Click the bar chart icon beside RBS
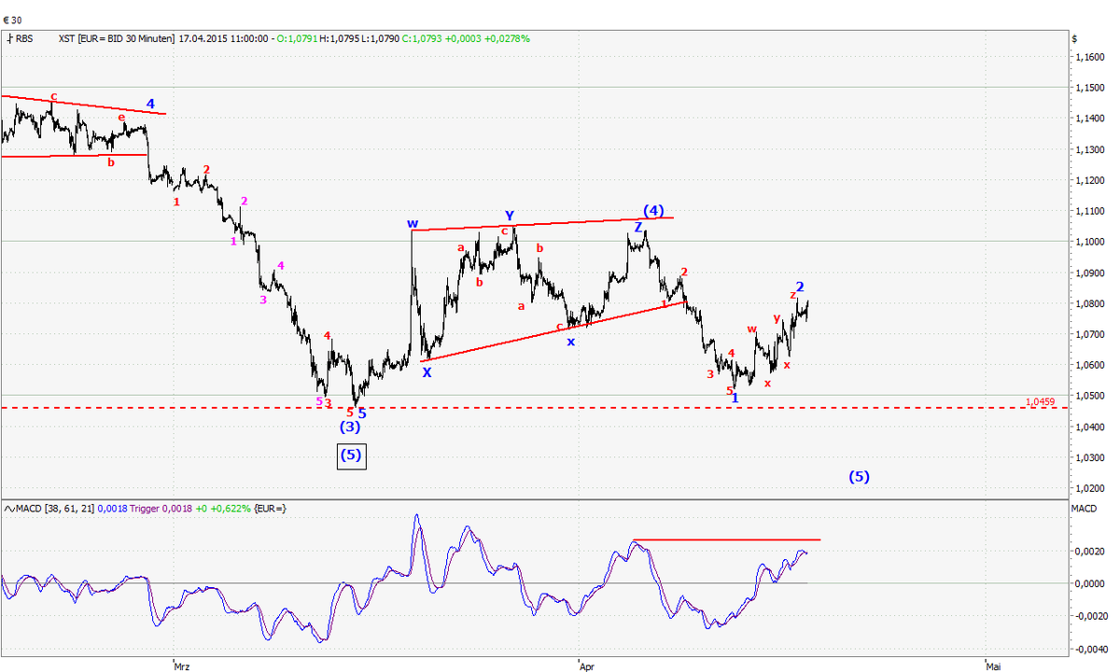 [9, 38]
